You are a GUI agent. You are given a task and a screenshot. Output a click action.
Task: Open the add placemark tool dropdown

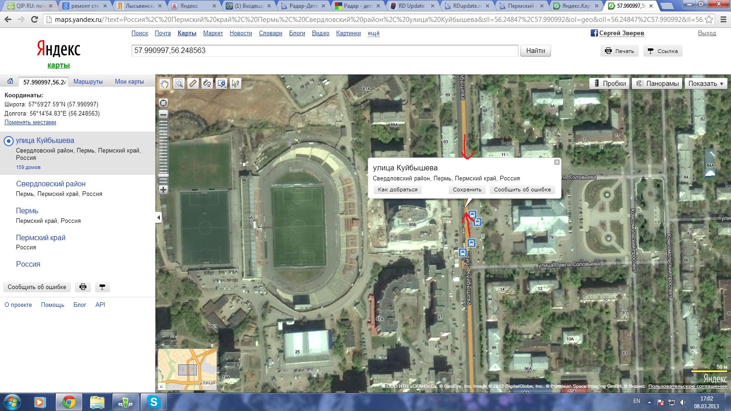tap(222, 84)
